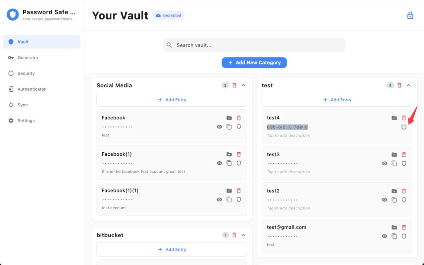424x265 pixels.
Task: Delete the Facebook entry
Action: 239,118
